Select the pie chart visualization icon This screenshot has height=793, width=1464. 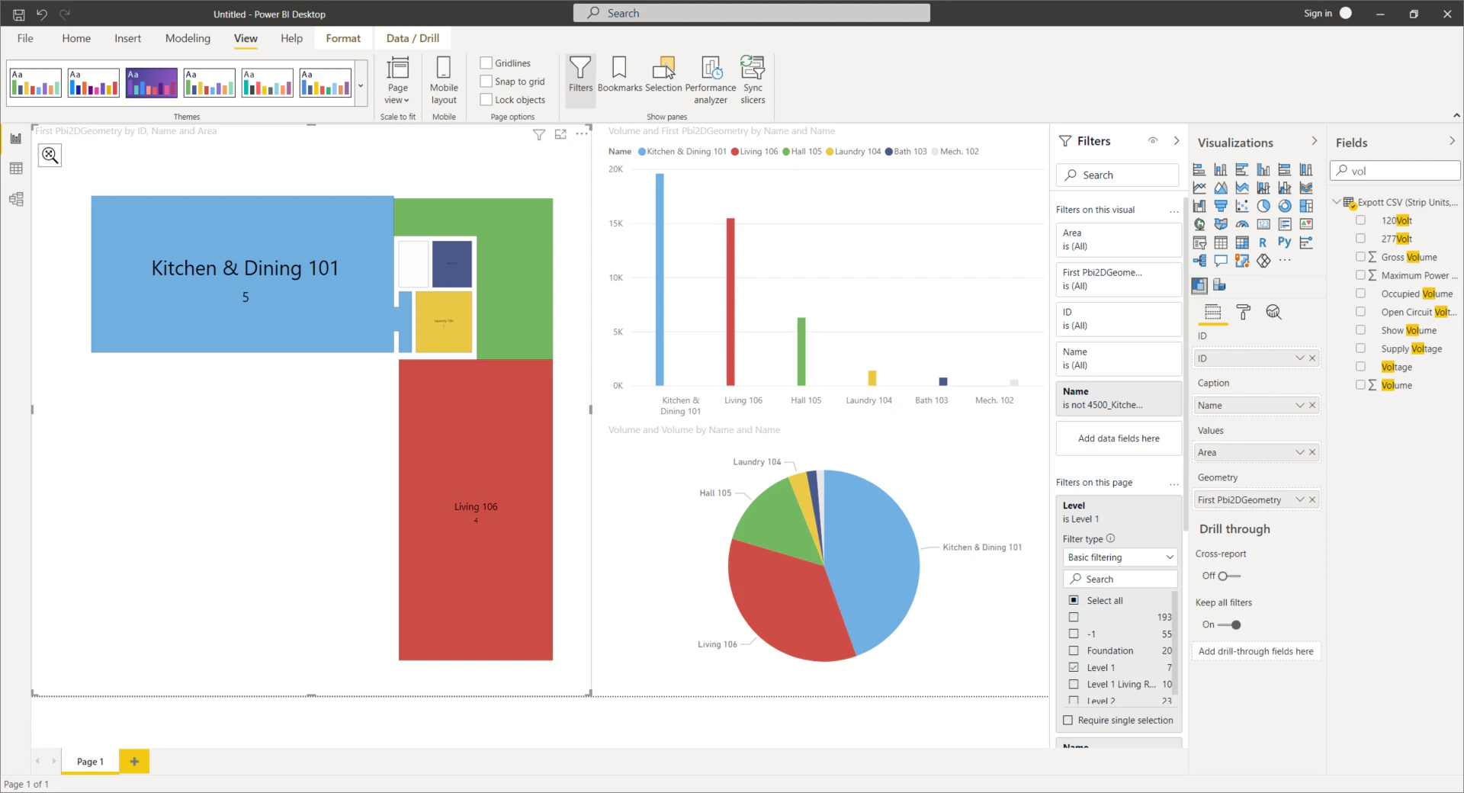pyautogui.click(x=1263, y=206)
